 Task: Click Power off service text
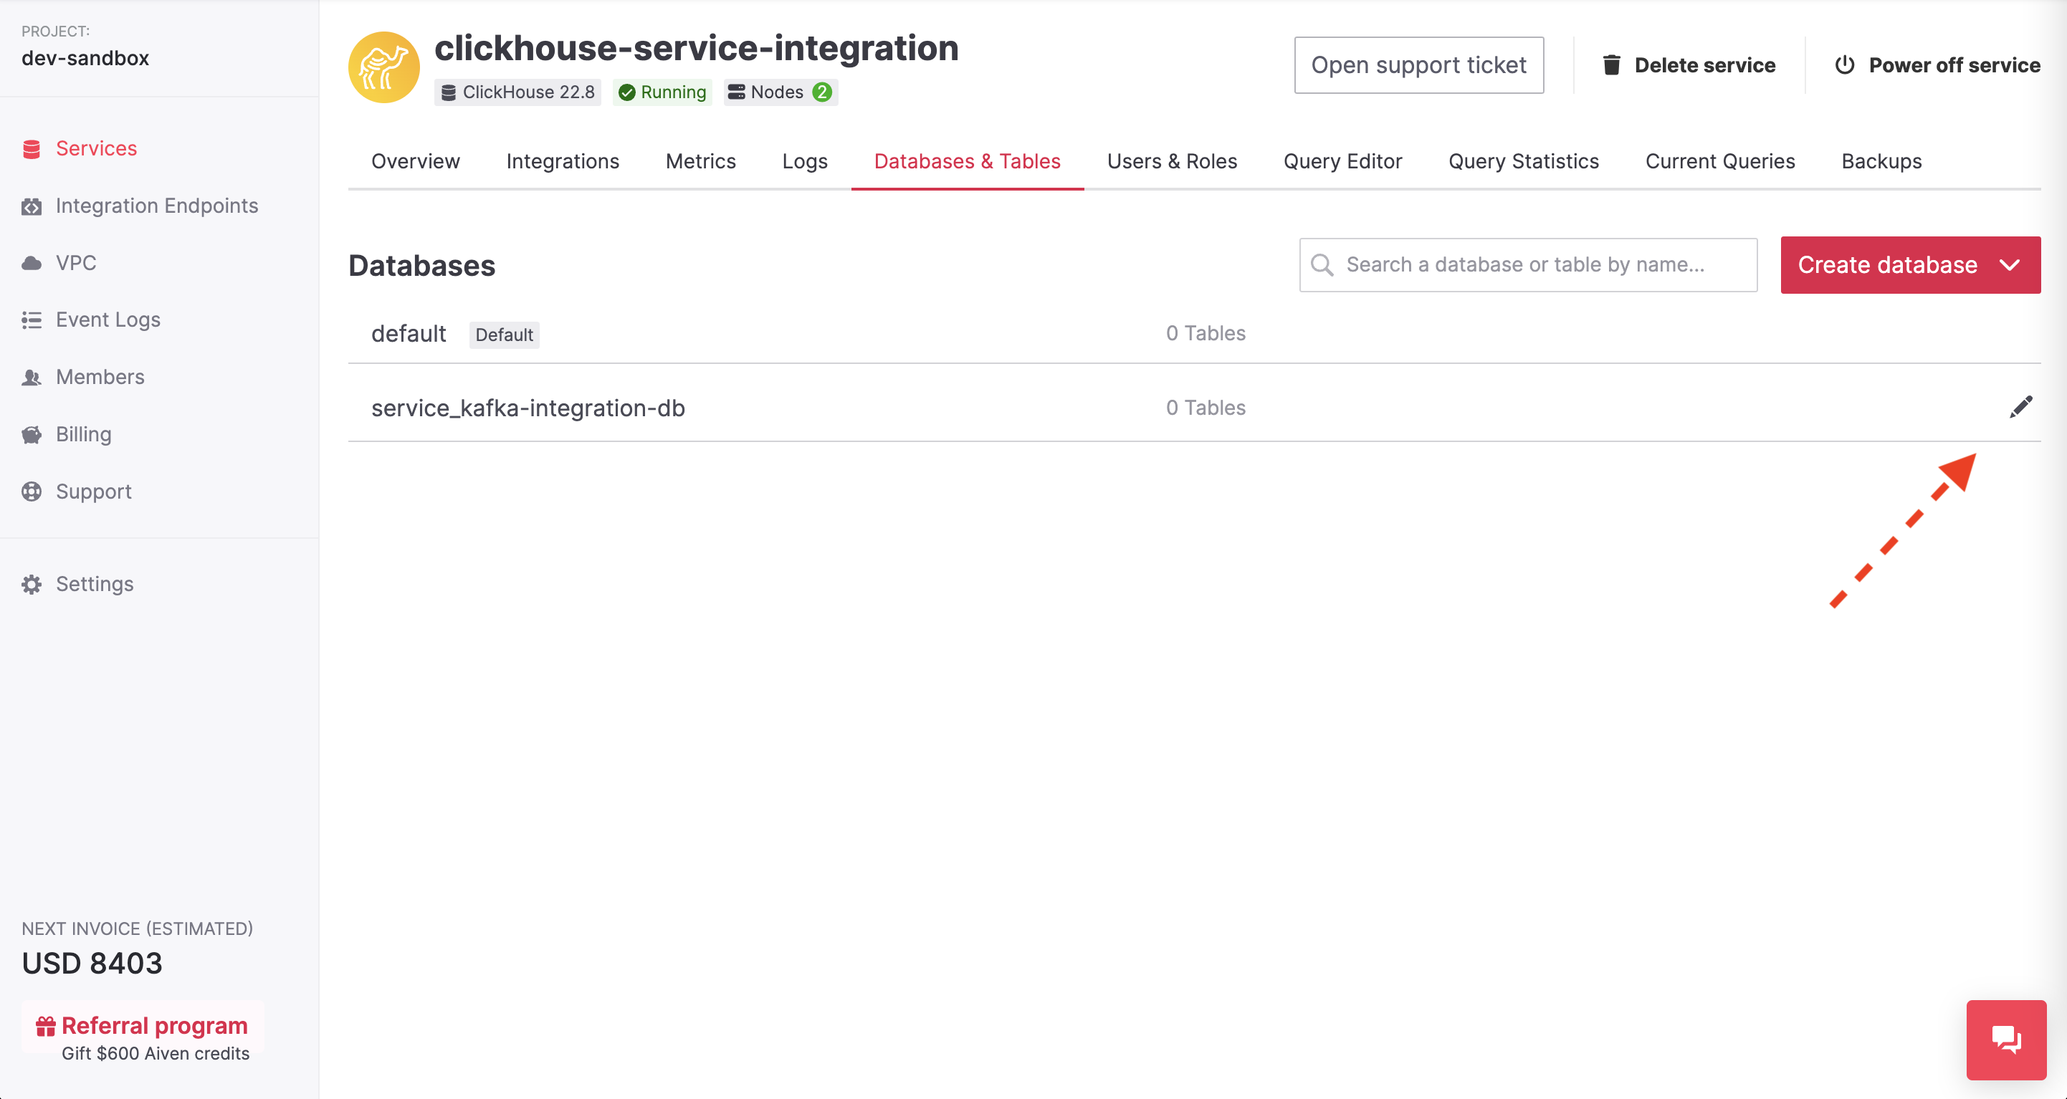pos(1954,65)
